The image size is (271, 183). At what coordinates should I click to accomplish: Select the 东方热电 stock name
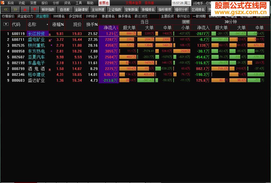coord(36,51)
